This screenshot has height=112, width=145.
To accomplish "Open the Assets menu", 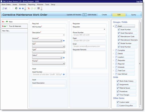I will coord(15,5).
